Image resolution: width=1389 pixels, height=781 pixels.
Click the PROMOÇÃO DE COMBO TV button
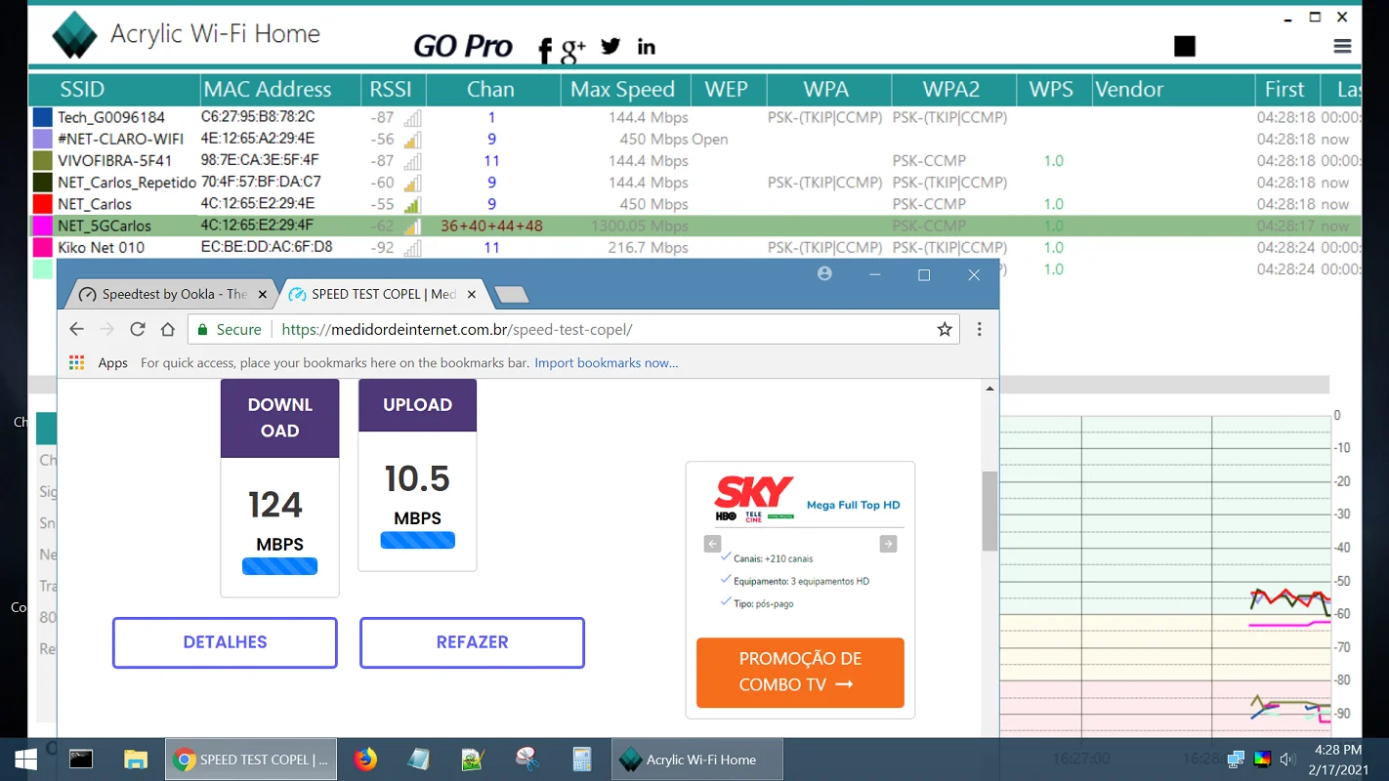[x=800, y=672]
